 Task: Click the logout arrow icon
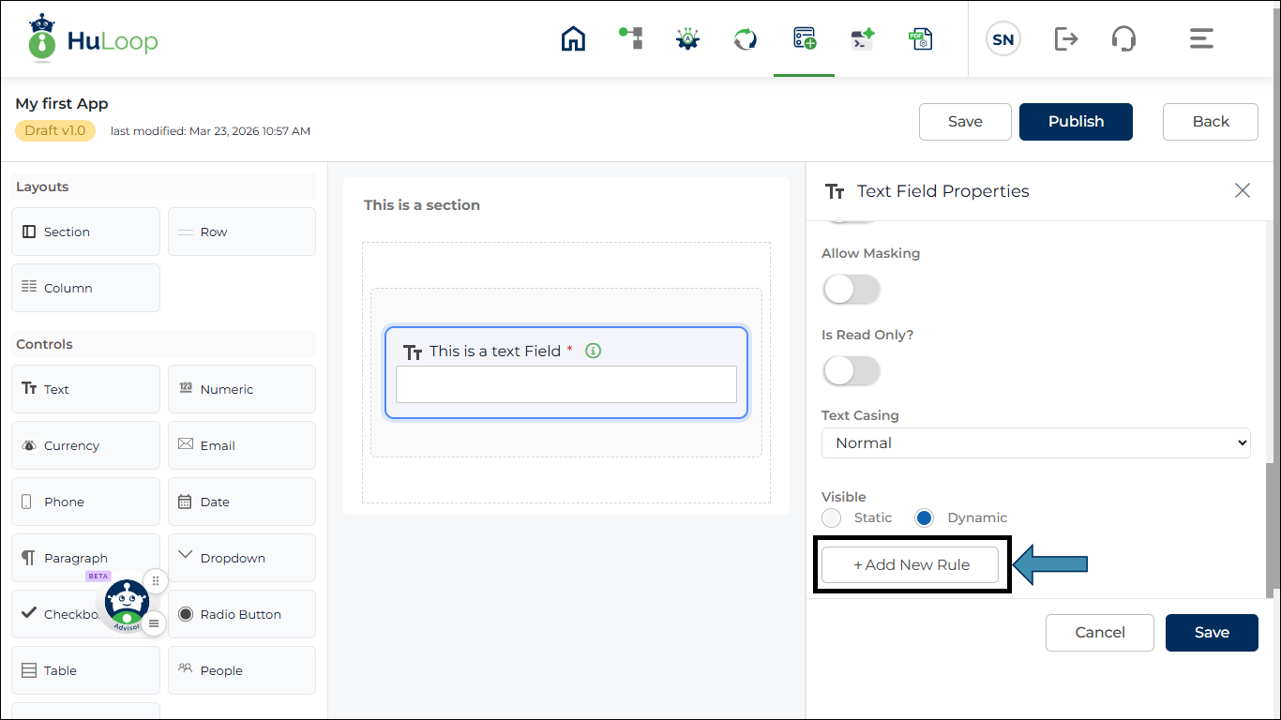[x=1066, y=38]
